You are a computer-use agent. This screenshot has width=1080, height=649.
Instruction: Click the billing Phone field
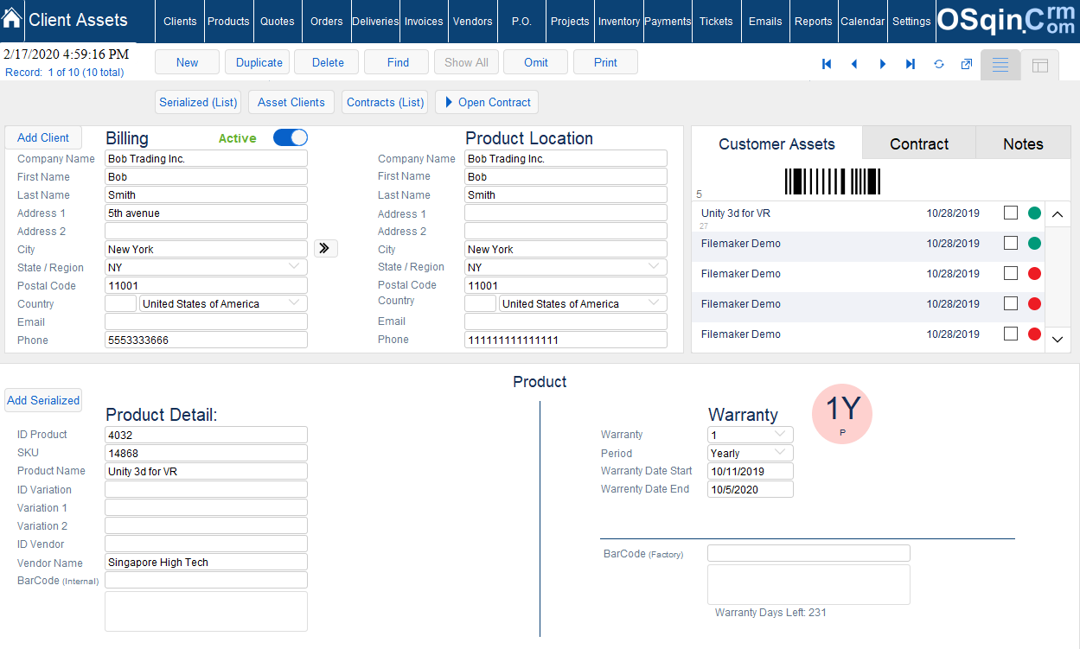(206, 340)
